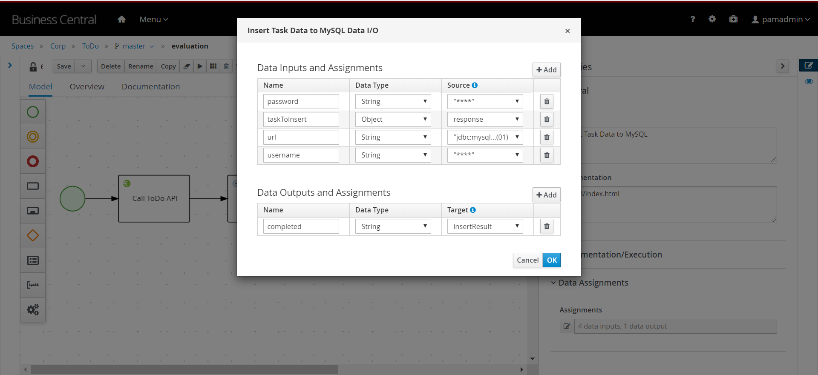Image resolution: width=818 pixels, height=375 pixels.
Task: Delete the taskToInsert input row
Action: tap(547, 120)
